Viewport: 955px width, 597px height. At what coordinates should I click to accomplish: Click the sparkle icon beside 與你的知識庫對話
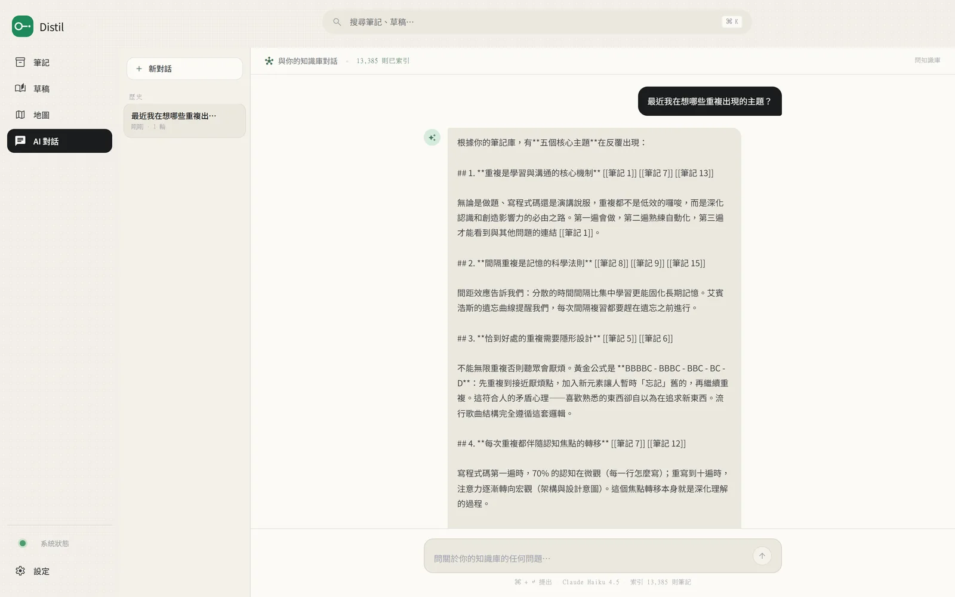point(269,61)
